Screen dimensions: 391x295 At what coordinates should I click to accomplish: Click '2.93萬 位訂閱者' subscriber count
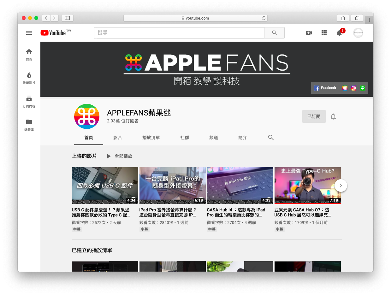pyautogui.click(x=123, y=121)
